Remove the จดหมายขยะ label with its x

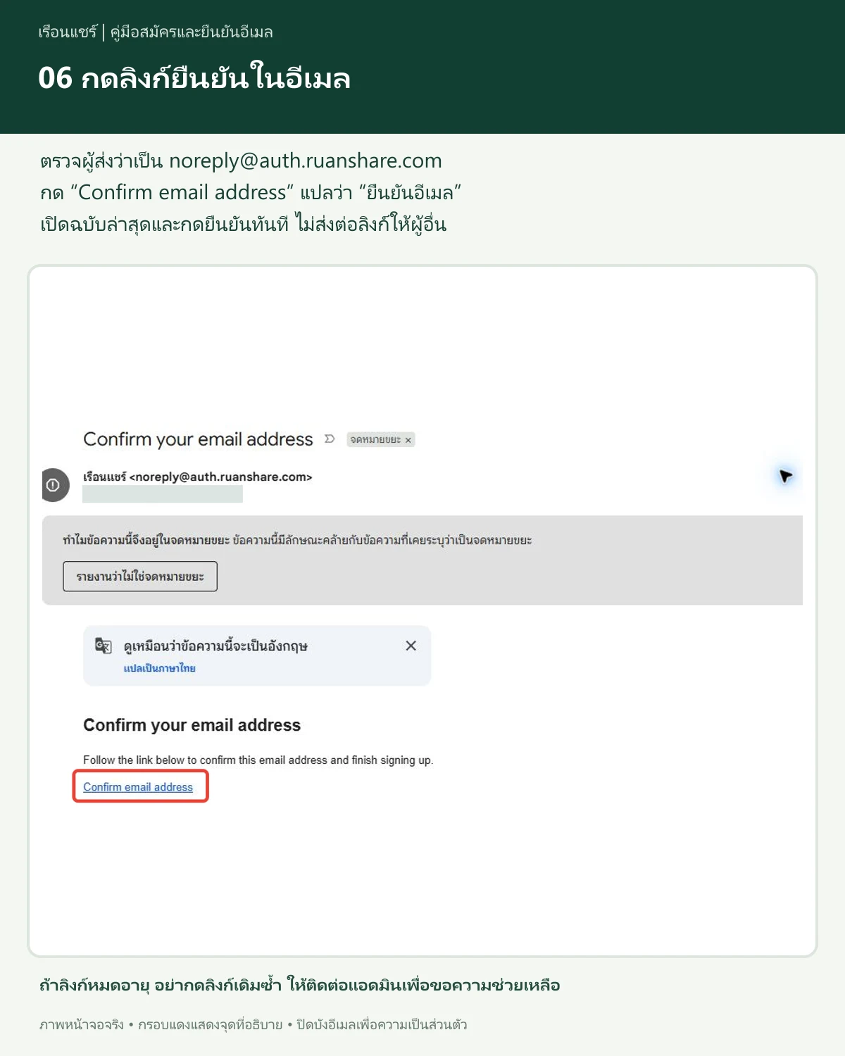pos(408,440)
